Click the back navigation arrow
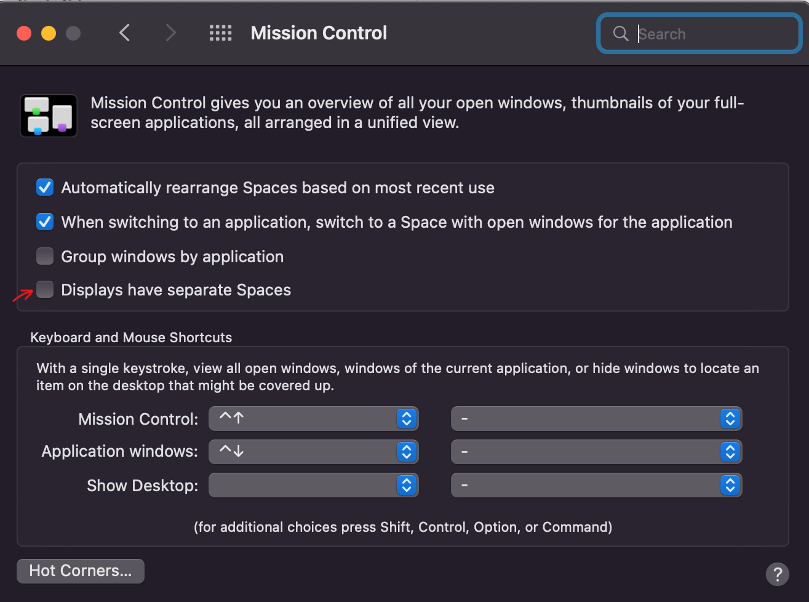Image resolution: width=809 pixels, height=602 pixels. point(125,33)
